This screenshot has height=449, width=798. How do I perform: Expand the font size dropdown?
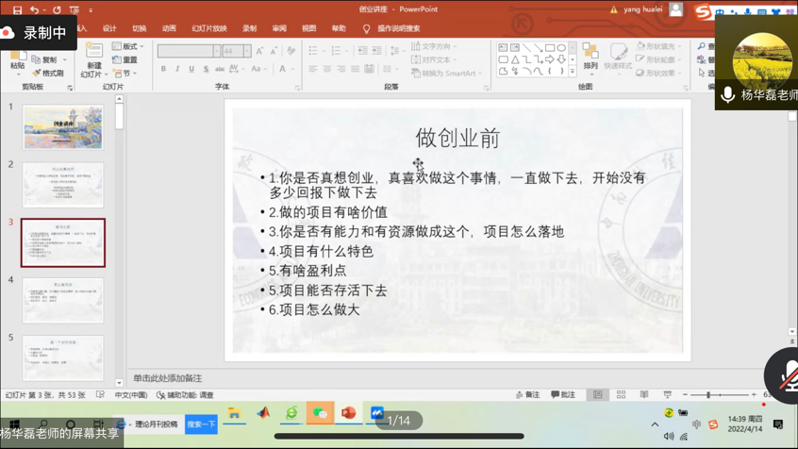247,52
